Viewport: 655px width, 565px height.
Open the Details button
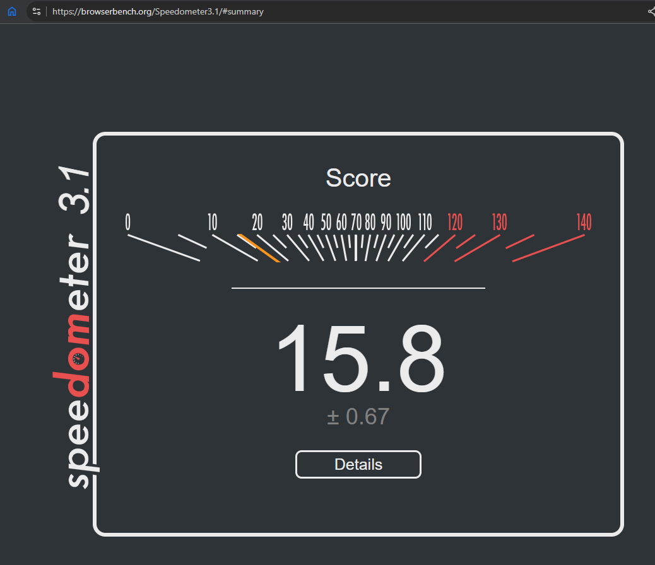358,464
